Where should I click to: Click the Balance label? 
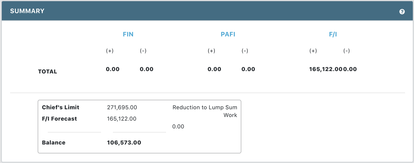coord(54,143)
